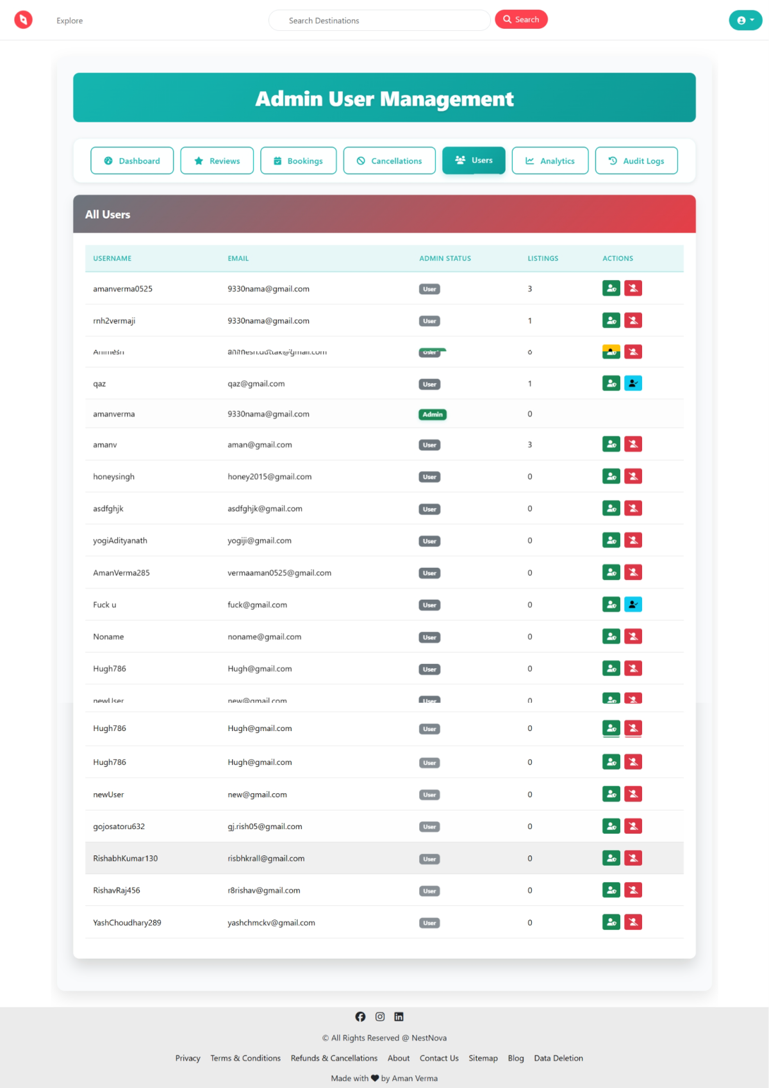Go to the Analytics tab
769x1088 pixels.
(550, 161)
